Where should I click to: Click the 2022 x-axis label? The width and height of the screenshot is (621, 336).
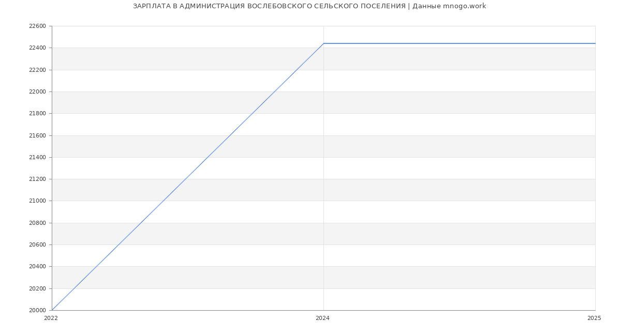pyautogui.click(x=51, y=318)
